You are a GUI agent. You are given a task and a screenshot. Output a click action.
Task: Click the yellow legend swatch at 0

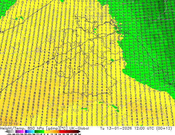pyautogui.click(x=45, y=132)
